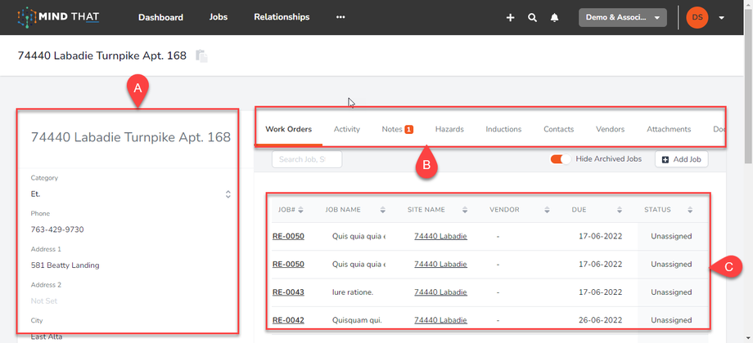Expand the Demo & Associates dropdown

[x=623, y=17]
